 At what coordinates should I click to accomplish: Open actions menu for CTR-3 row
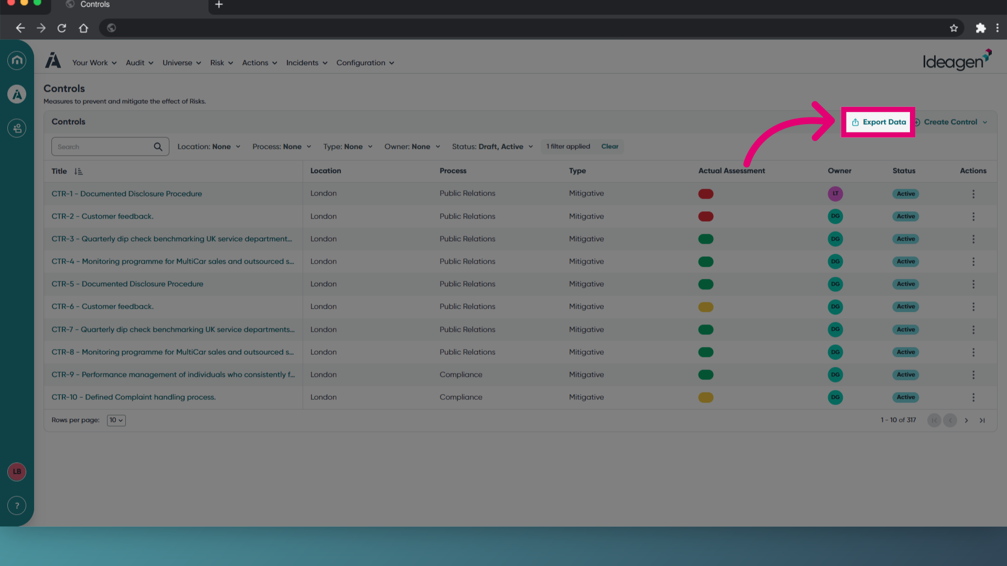pos(973,239)
